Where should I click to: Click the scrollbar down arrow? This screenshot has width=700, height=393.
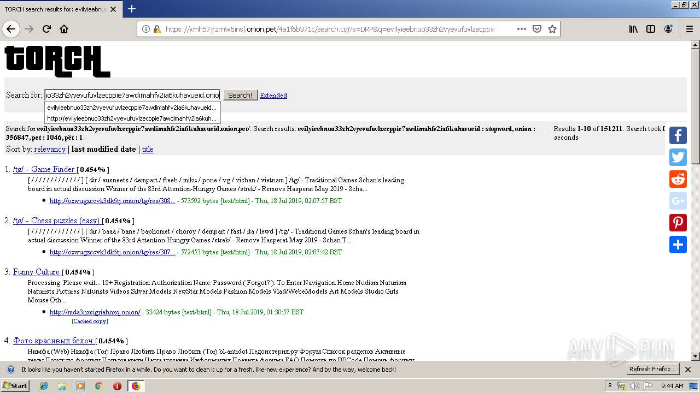[x=695, y=356]
